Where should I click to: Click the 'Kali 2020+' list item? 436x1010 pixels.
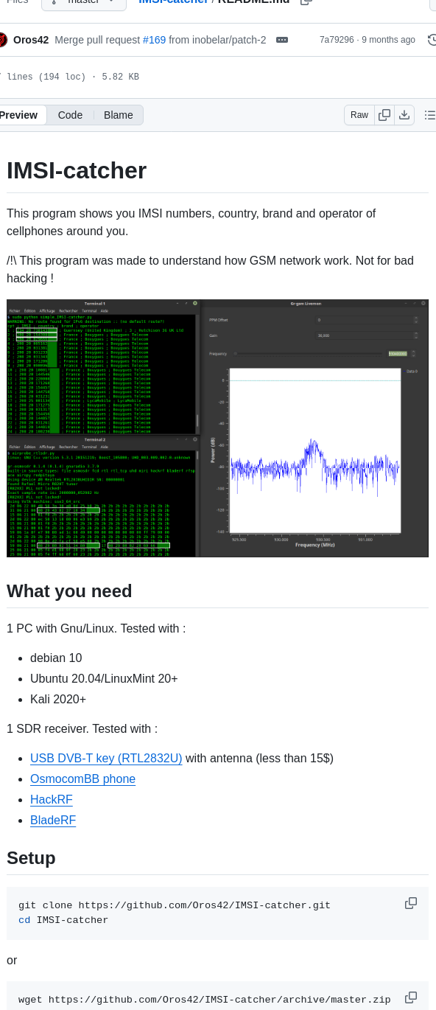point(58,699)
